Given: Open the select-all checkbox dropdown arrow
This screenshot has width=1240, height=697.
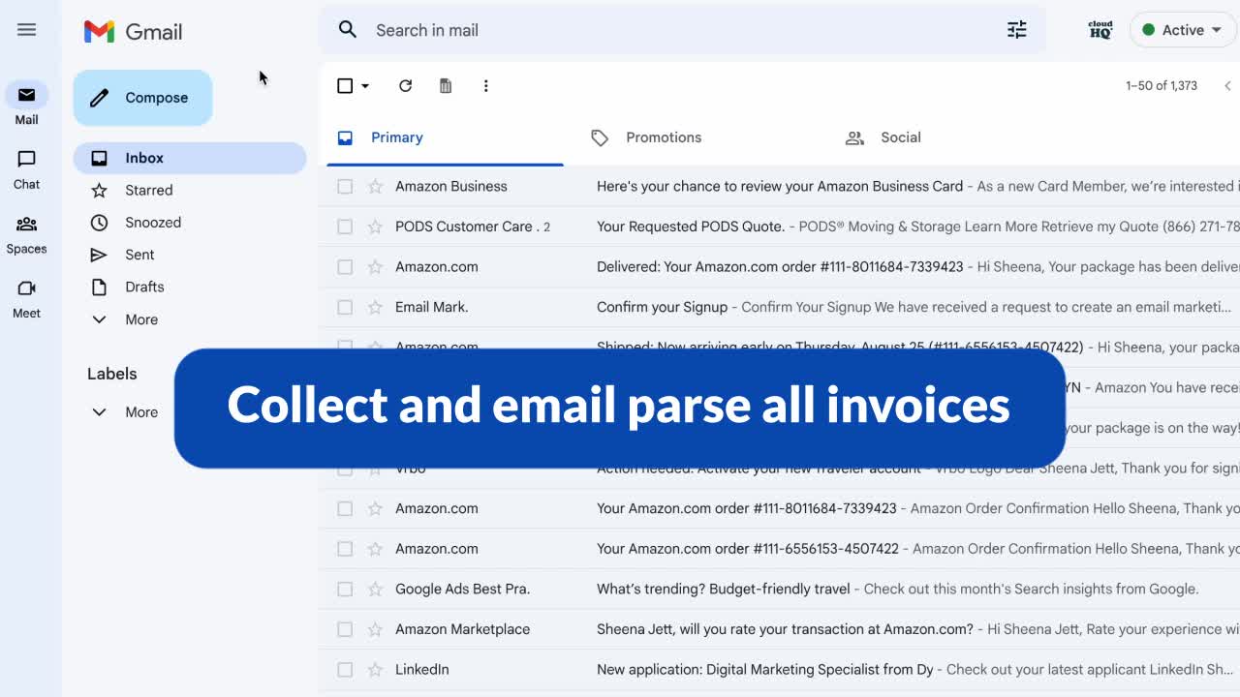Looking at the screenshot, I should pos(365,86).
